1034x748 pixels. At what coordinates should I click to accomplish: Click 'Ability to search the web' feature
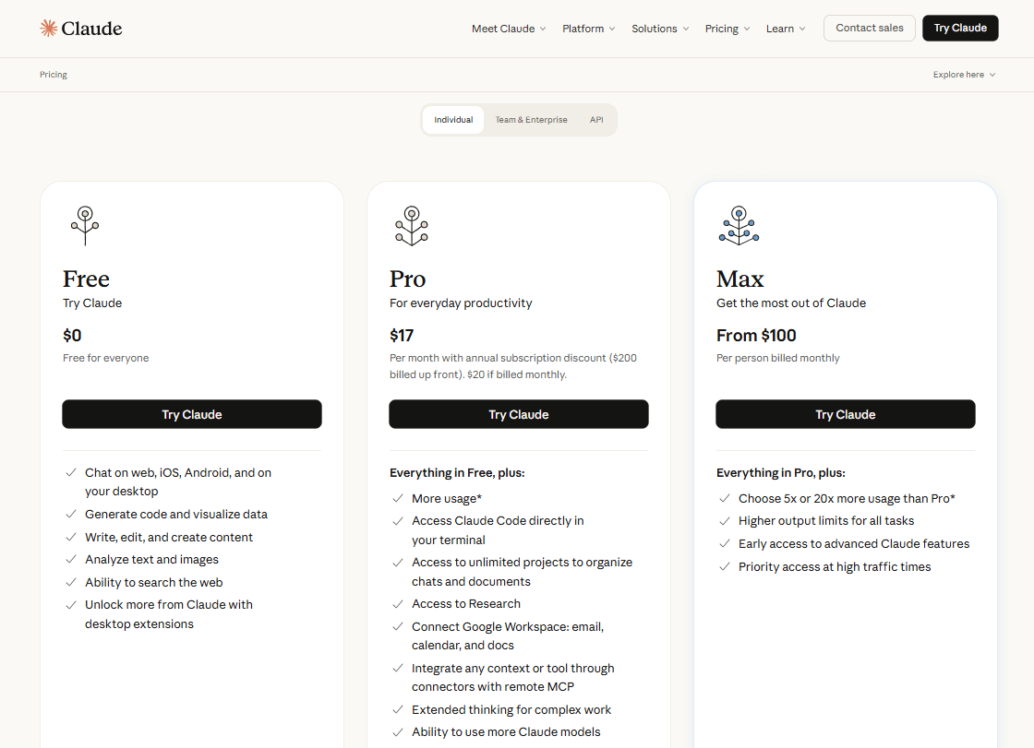coord(153,583)
